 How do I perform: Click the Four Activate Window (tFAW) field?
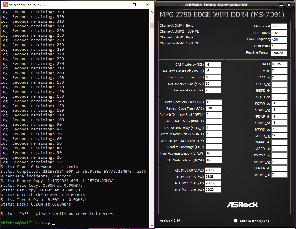214,153
